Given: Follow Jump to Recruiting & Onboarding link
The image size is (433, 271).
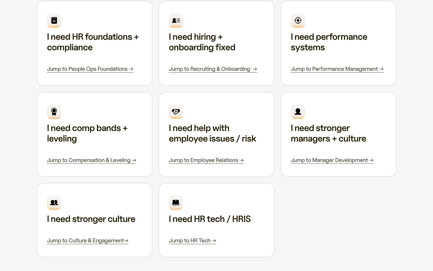Looking at the screenshot, I should [x=213, y=69].
